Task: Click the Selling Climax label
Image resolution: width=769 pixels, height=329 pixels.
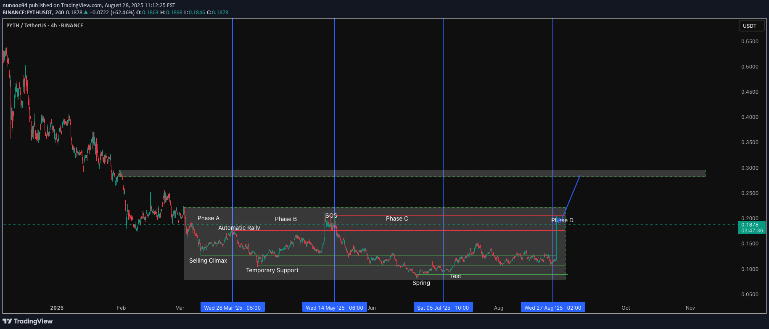Action: tap(208, 261)
